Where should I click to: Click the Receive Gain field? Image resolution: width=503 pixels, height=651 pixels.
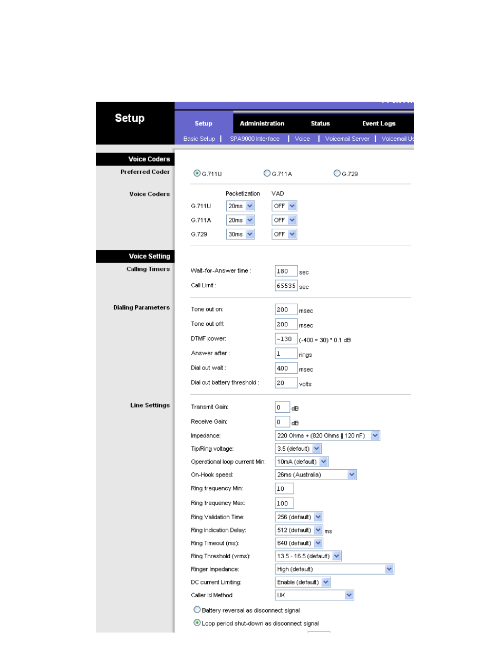pyautogui.click(x=283, y=422)
